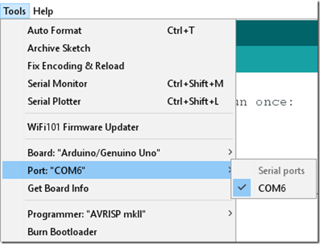Select Auto Format menu entry
This screenshot has height=244, width=320.
[x=118, y=30]
